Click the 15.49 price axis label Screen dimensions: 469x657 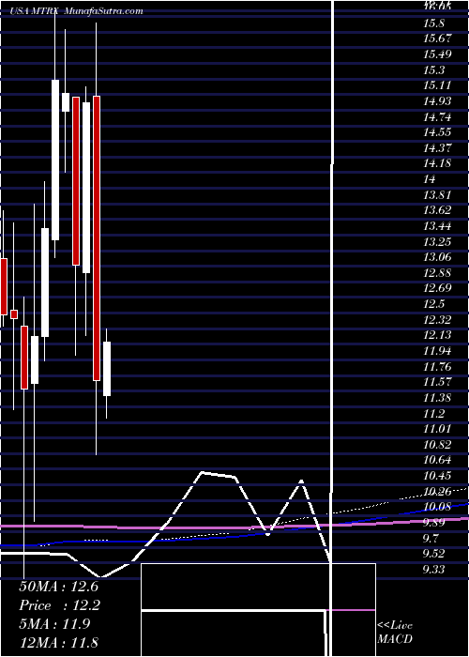point(437,54)
